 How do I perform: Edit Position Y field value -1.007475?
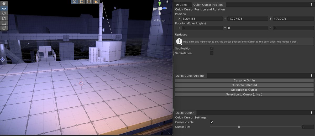248,19
